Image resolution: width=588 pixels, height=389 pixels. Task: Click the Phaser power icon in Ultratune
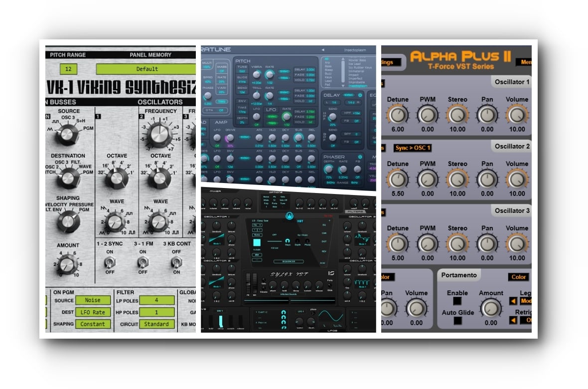pyautogui.click(x=360, y=157)
